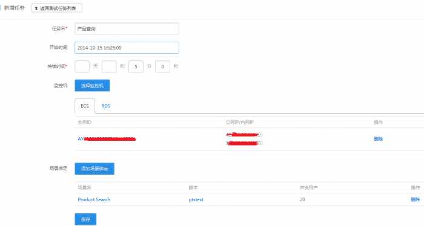This screenshot has height=226, width=424.
Task: Switch to the RDS tab
Action: click(106, 106)
